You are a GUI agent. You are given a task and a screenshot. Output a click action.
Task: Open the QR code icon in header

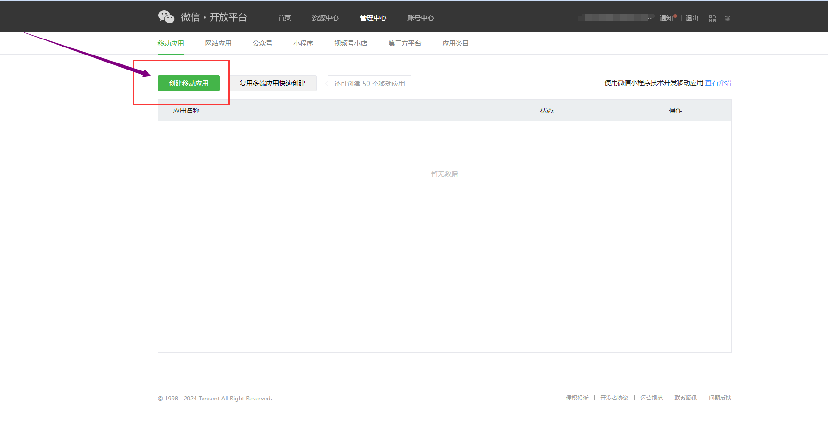tap(712, 18)
